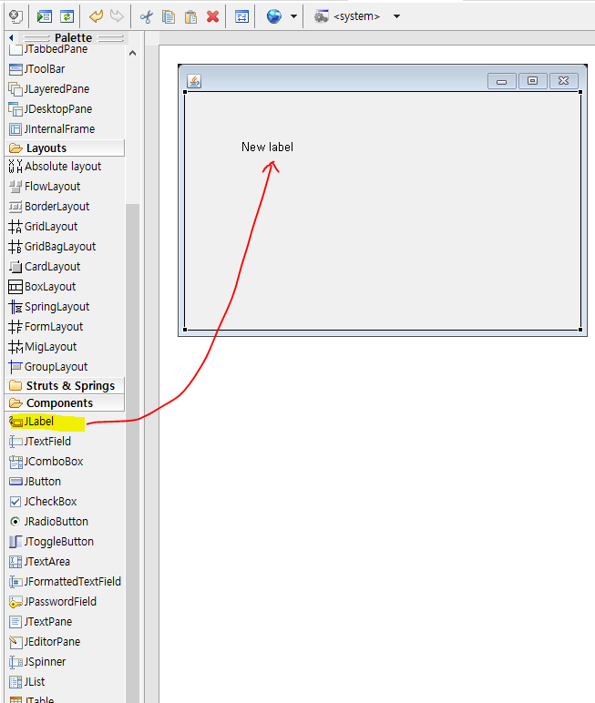
Task: Select JTextPane component in palette
Action: pos(41,622)
